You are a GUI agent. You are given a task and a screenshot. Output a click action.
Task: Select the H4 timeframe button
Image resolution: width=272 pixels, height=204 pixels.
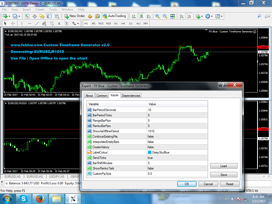point(123,23)
